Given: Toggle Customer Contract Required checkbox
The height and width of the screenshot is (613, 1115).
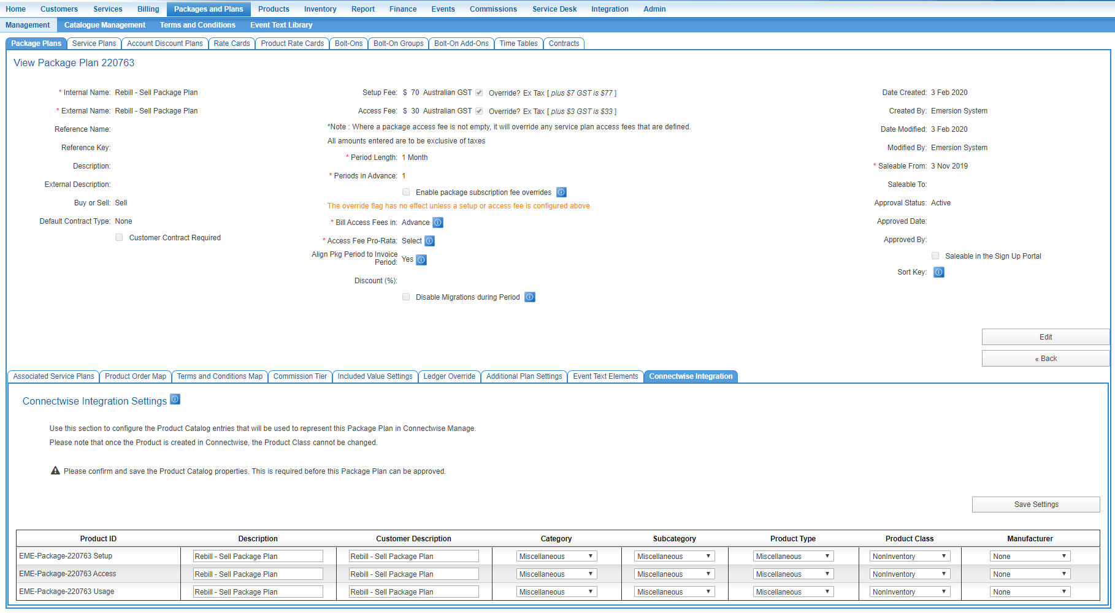Looking at the screenshot, I should pyautogui.click(x=119, y=238).
